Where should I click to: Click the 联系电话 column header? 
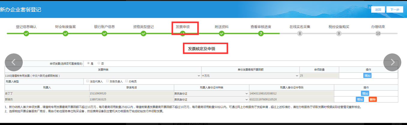pyautogui.click(x=131, y=87)
